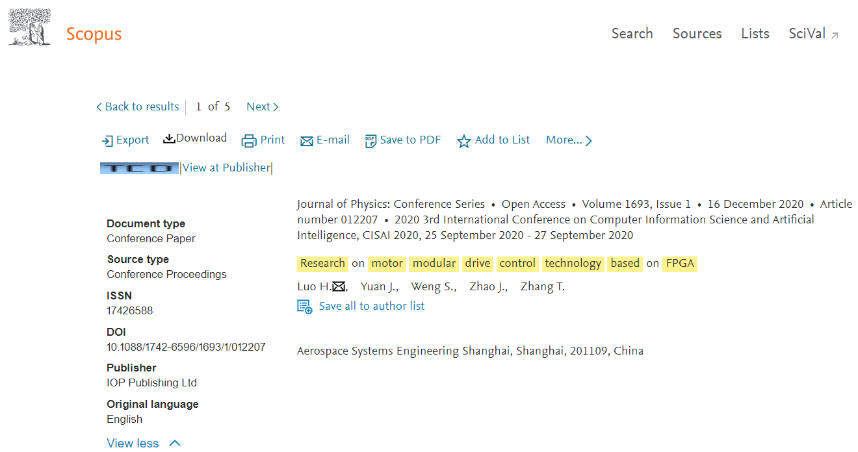Expand the More... options chevron

pyautogui.click(x=589, y=140)
